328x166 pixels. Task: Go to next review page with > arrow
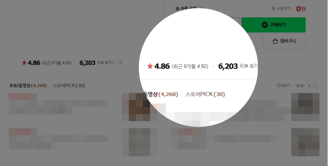[315, 85]
